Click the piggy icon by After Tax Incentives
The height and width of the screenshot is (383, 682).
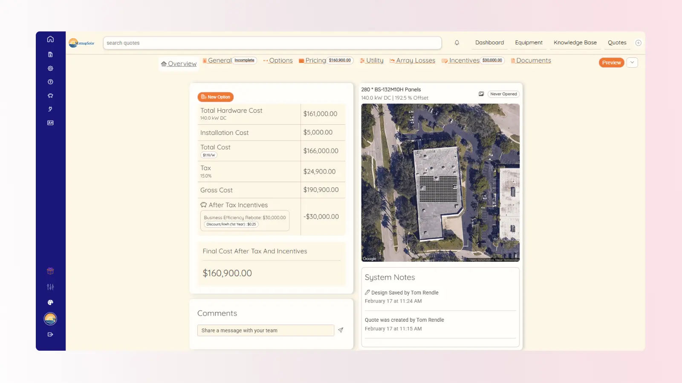pos(204,205)
